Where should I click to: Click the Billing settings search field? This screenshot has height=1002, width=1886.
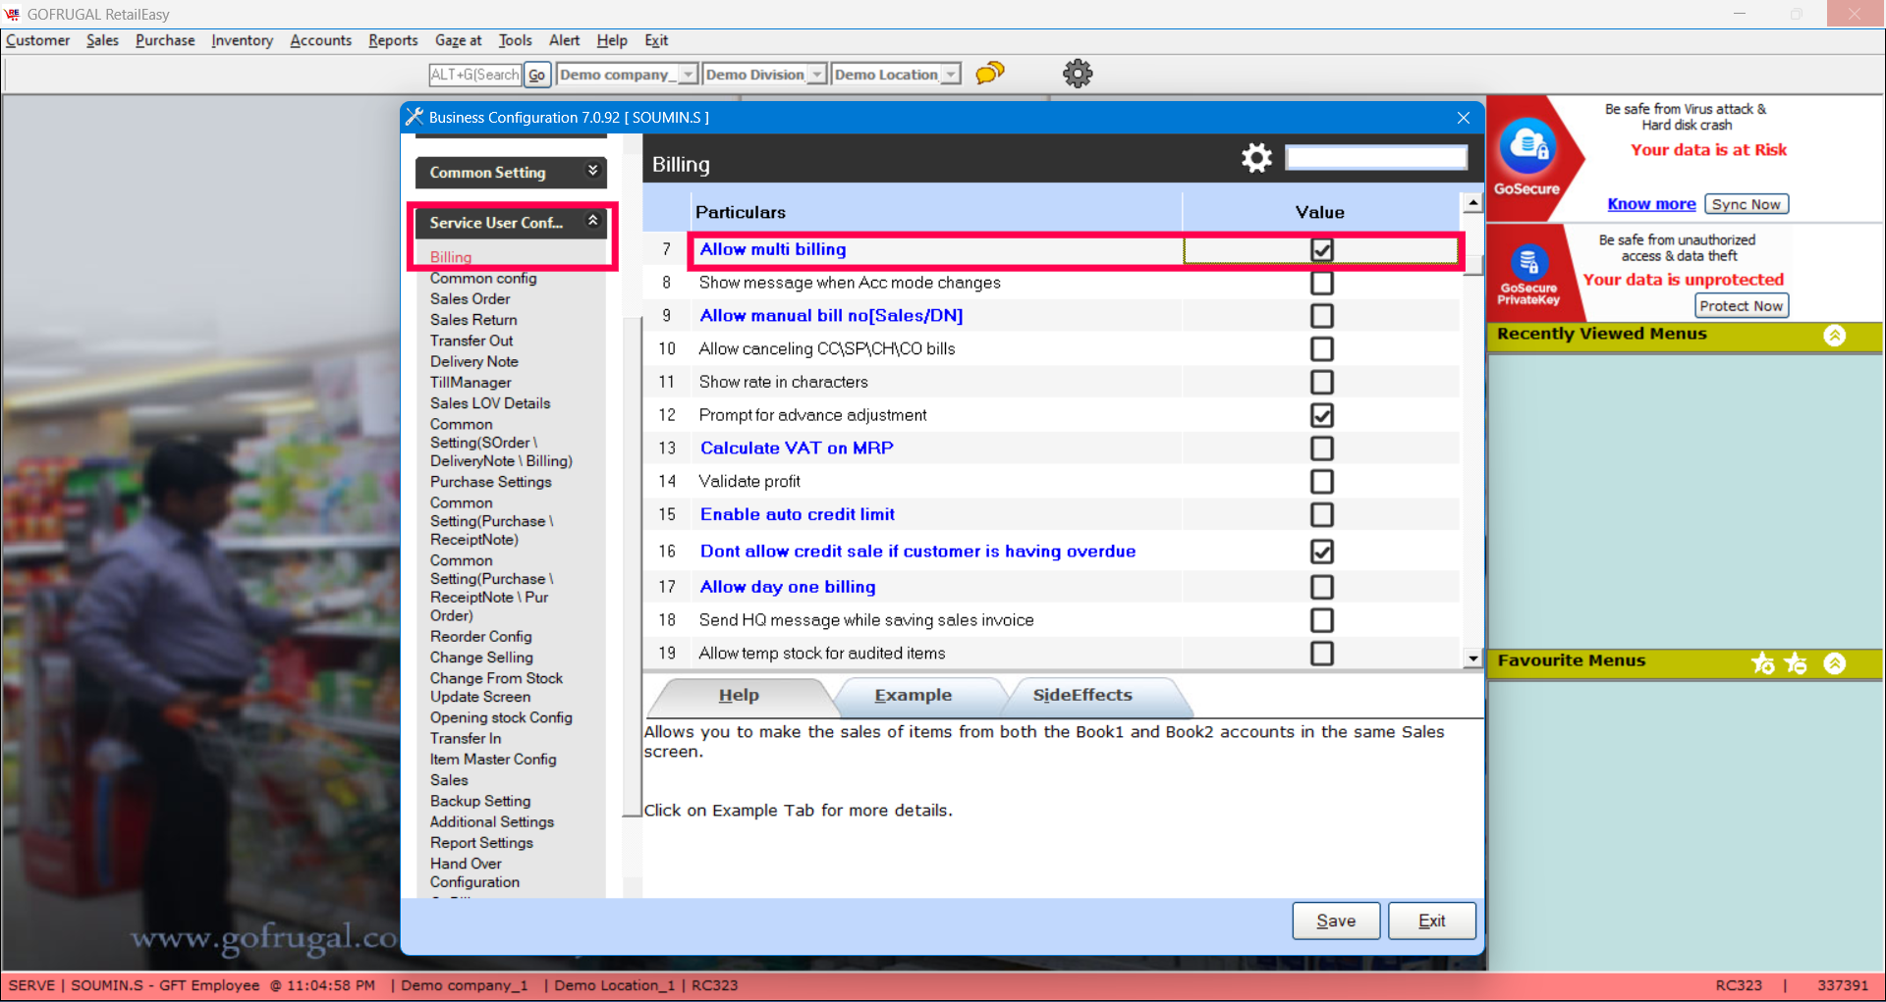pos(1376,157)
